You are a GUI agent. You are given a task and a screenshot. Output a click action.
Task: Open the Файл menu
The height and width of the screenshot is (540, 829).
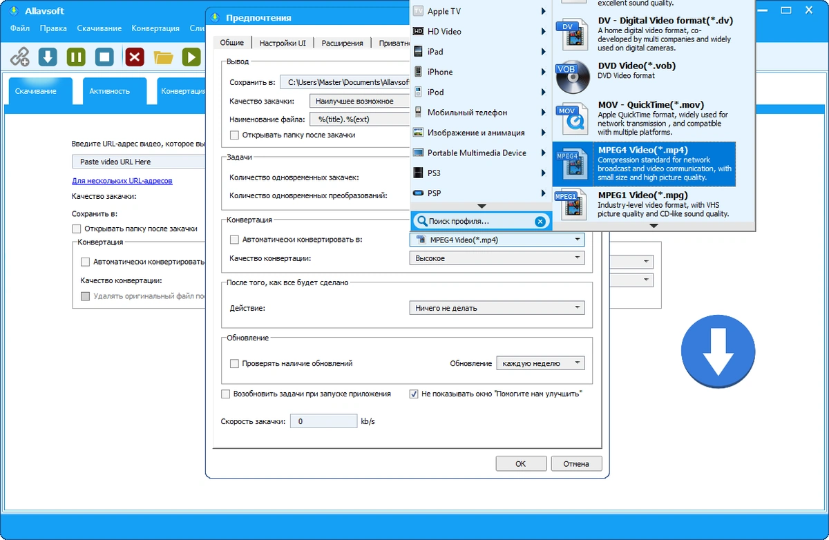(20, 28)
